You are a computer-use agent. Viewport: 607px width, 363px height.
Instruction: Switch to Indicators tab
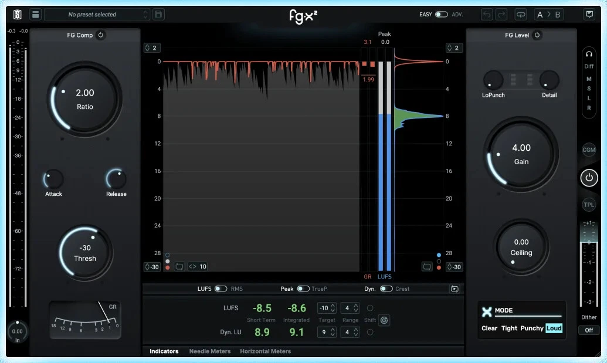click(x=164, y=351)
